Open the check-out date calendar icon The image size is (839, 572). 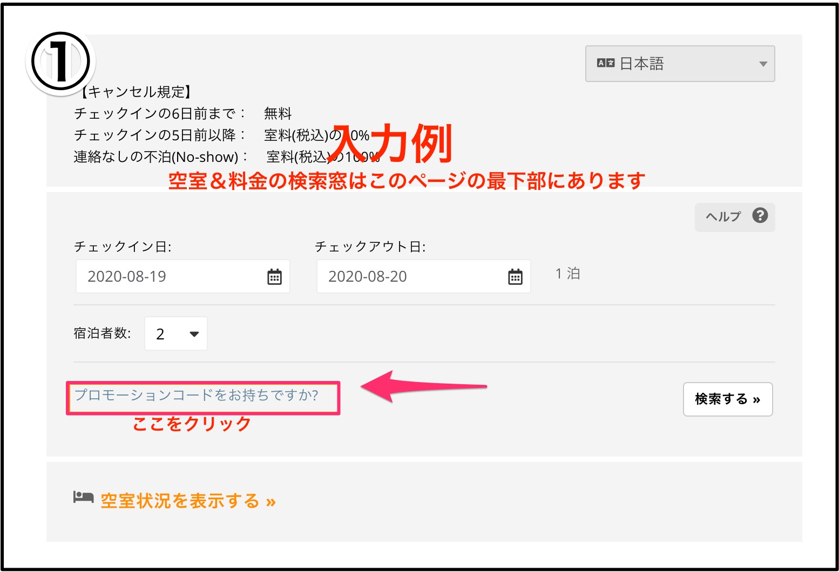(x=515, y=277)
